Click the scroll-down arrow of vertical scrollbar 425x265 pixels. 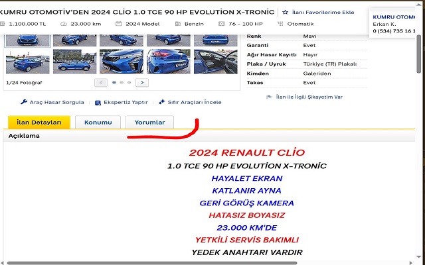[419, 256]
